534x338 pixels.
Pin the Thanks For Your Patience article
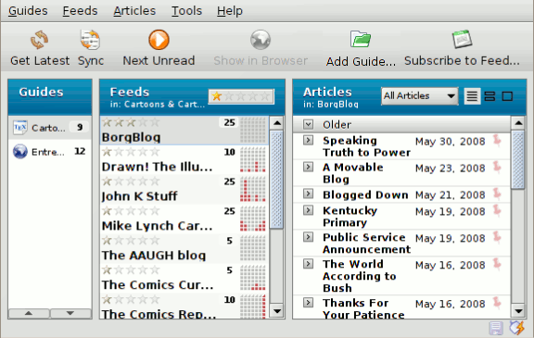pyautogui.click(x=497, y=303)
